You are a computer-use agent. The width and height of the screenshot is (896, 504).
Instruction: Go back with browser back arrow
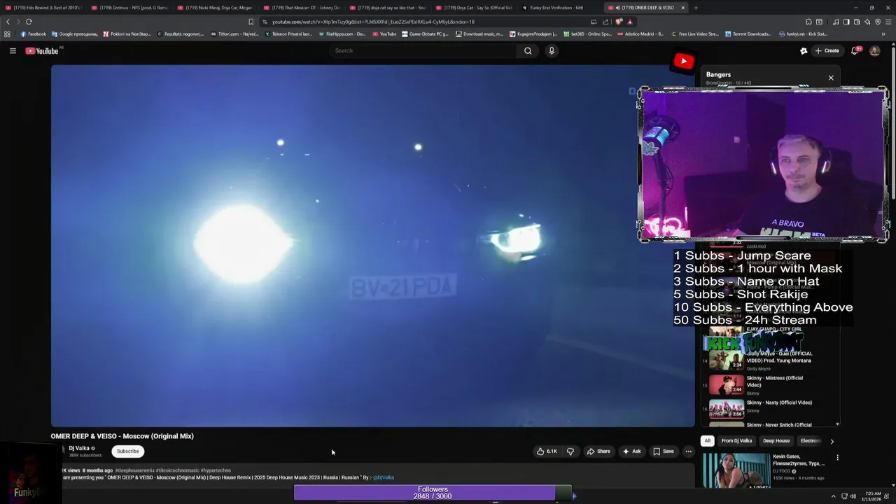click(8, 22)
